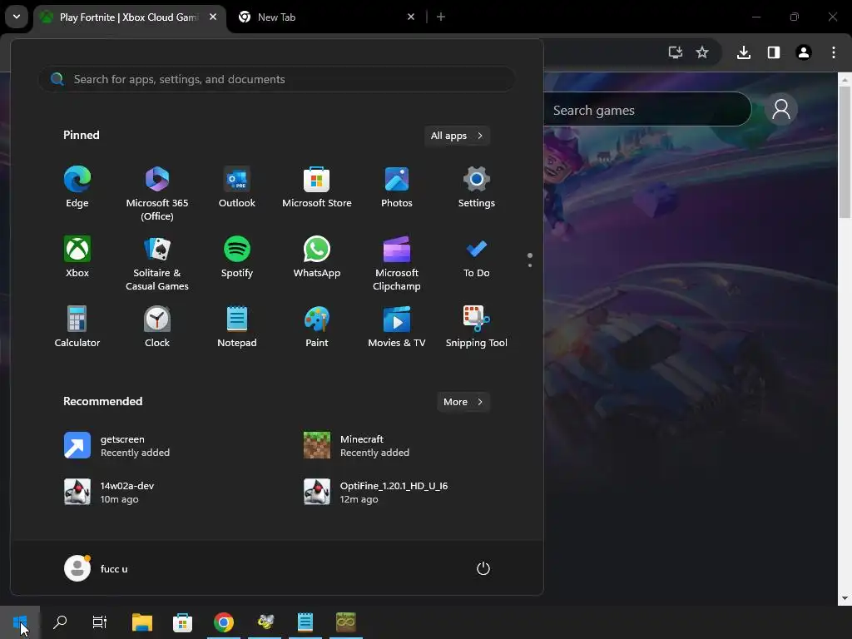Open the To Do app
Image resolution: width=852 pixels, height=639 pixels.
477,257
